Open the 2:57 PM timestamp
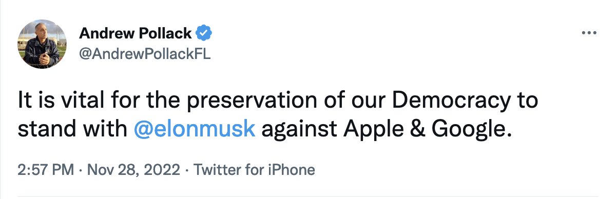The width and height of the screenshot is (615, 199). coord(46,170)
